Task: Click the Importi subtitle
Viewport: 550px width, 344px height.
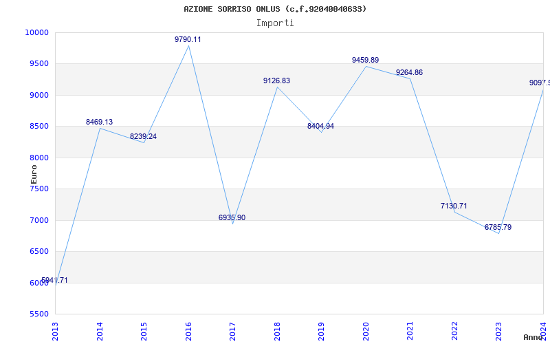Action: [275, 23]
